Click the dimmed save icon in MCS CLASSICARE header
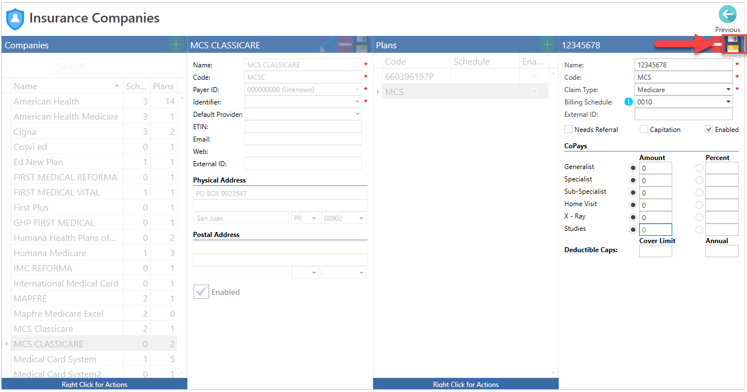The image size is (747, 392). (x=362, y=45)
